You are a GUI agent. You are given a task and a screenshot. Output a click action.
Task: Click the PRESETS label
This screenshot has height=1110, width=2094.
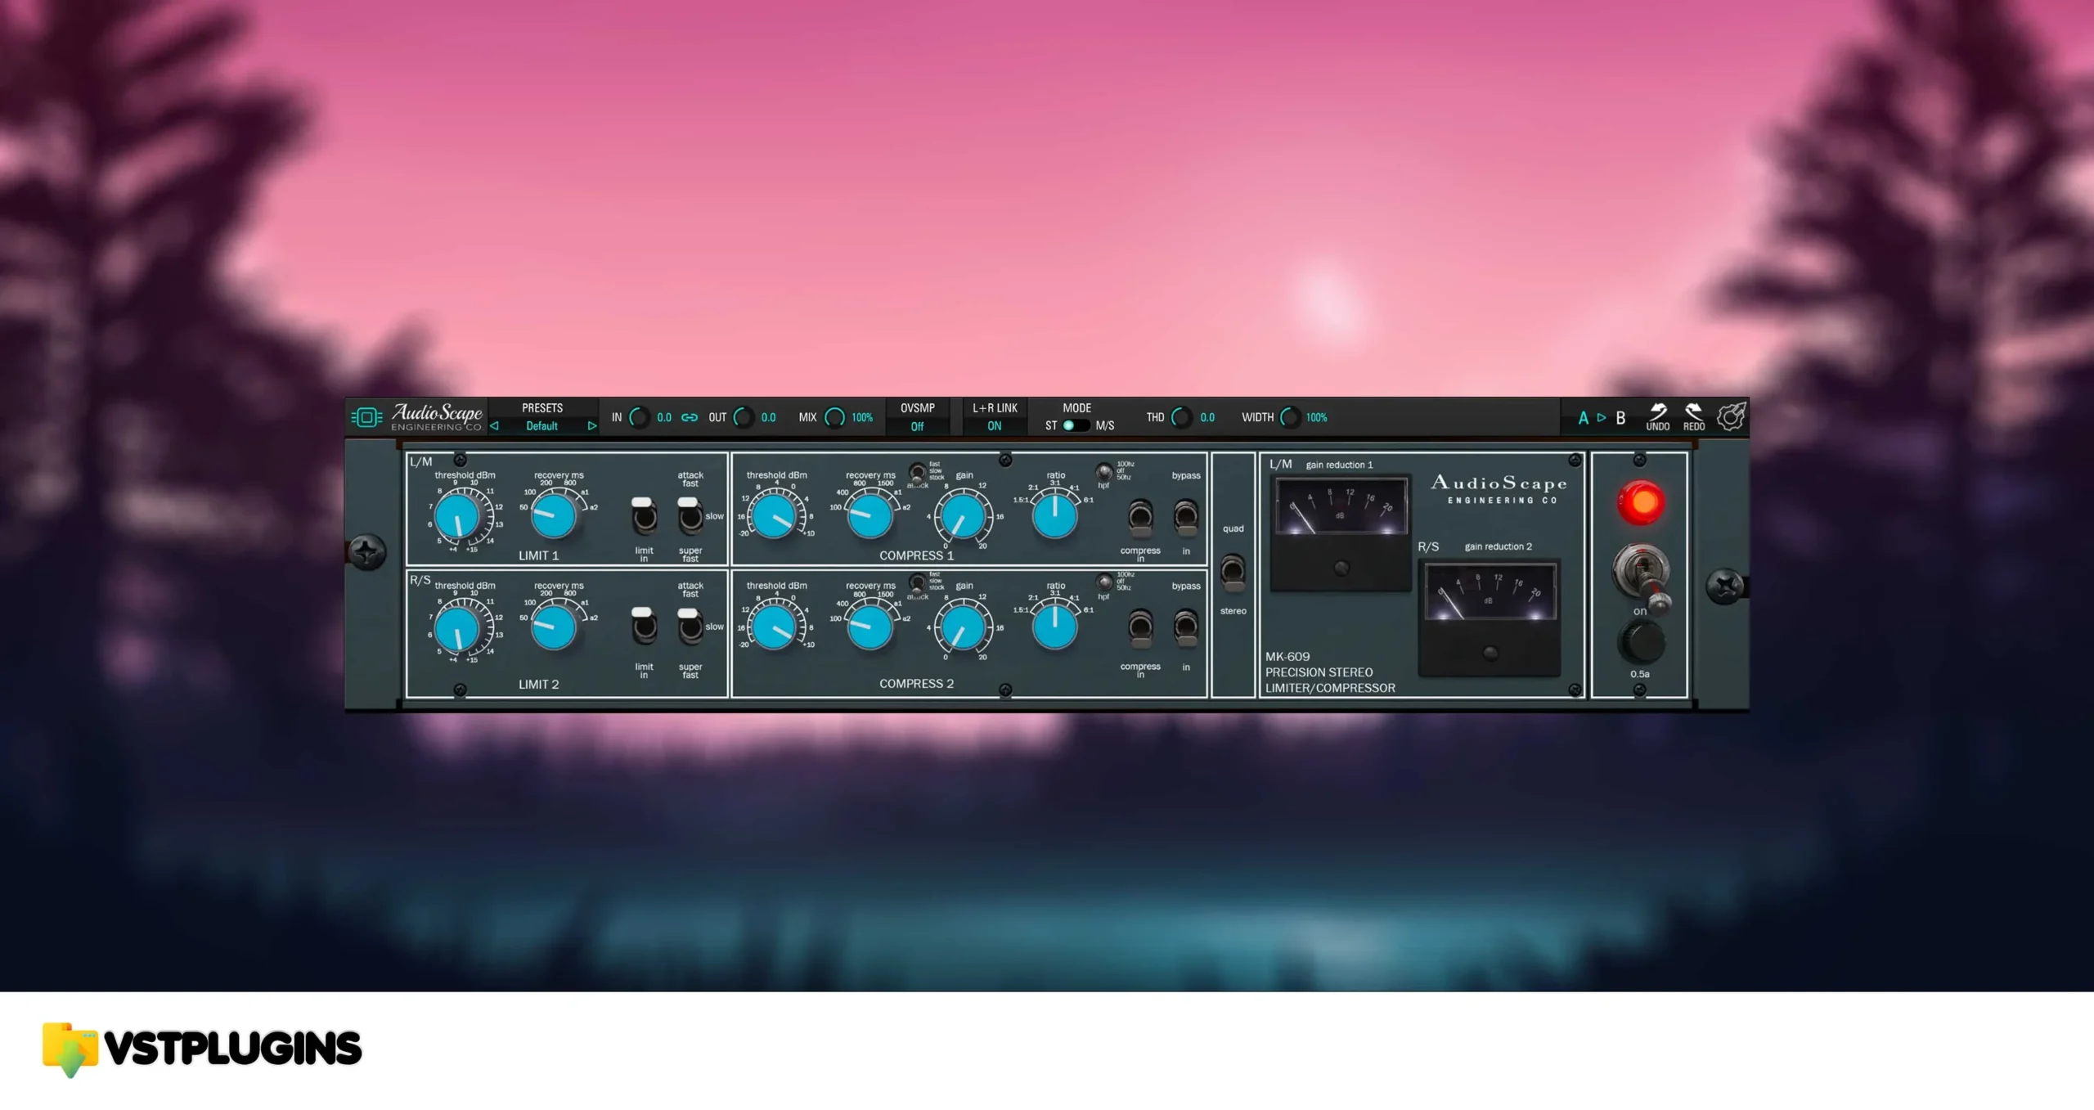542,408
